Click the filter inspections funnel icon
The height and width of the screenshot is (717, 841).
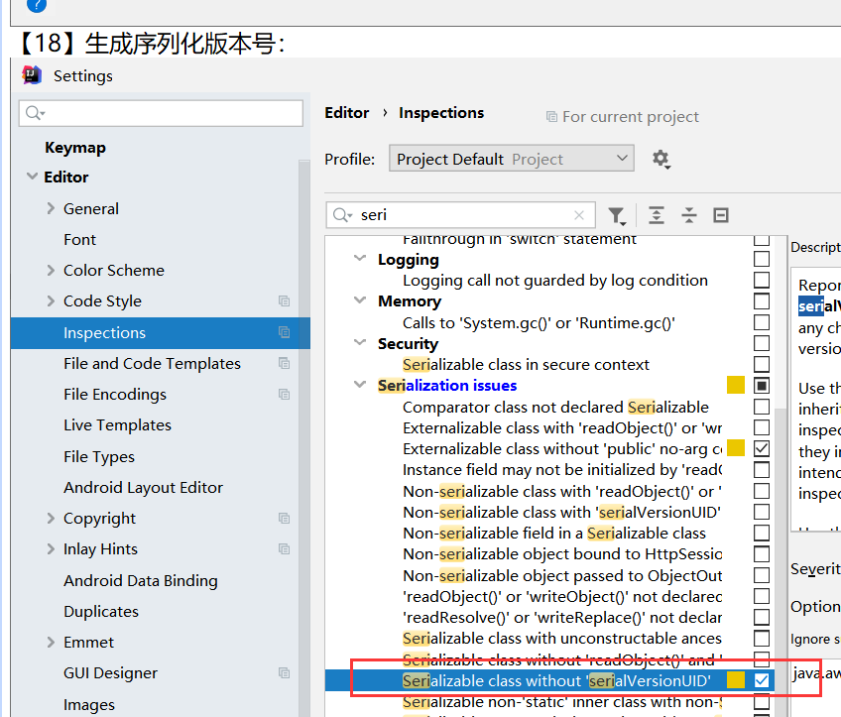click(x=616, y=215)
